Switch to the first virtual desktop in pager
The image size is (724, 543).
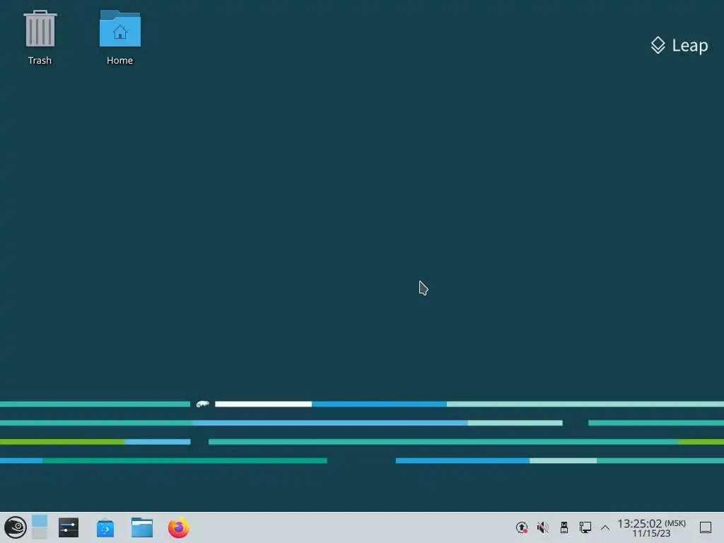pos(40,521)
